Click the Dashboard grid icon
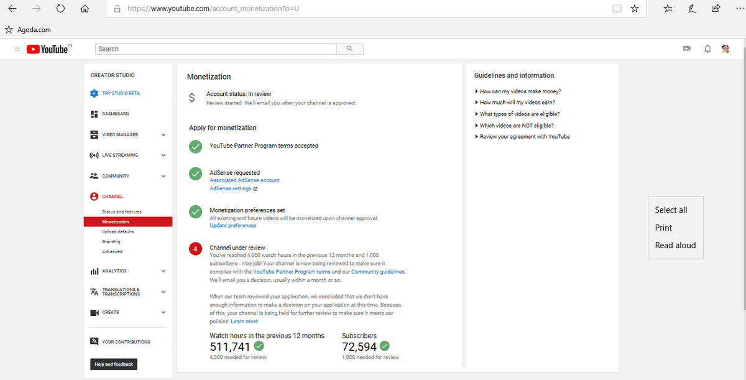746x380 pixels. tap(94, 114)
